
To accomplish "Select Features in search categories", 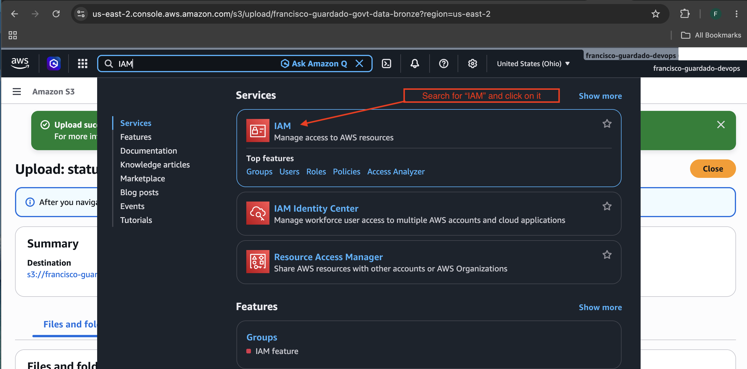I will click(136, 137).
